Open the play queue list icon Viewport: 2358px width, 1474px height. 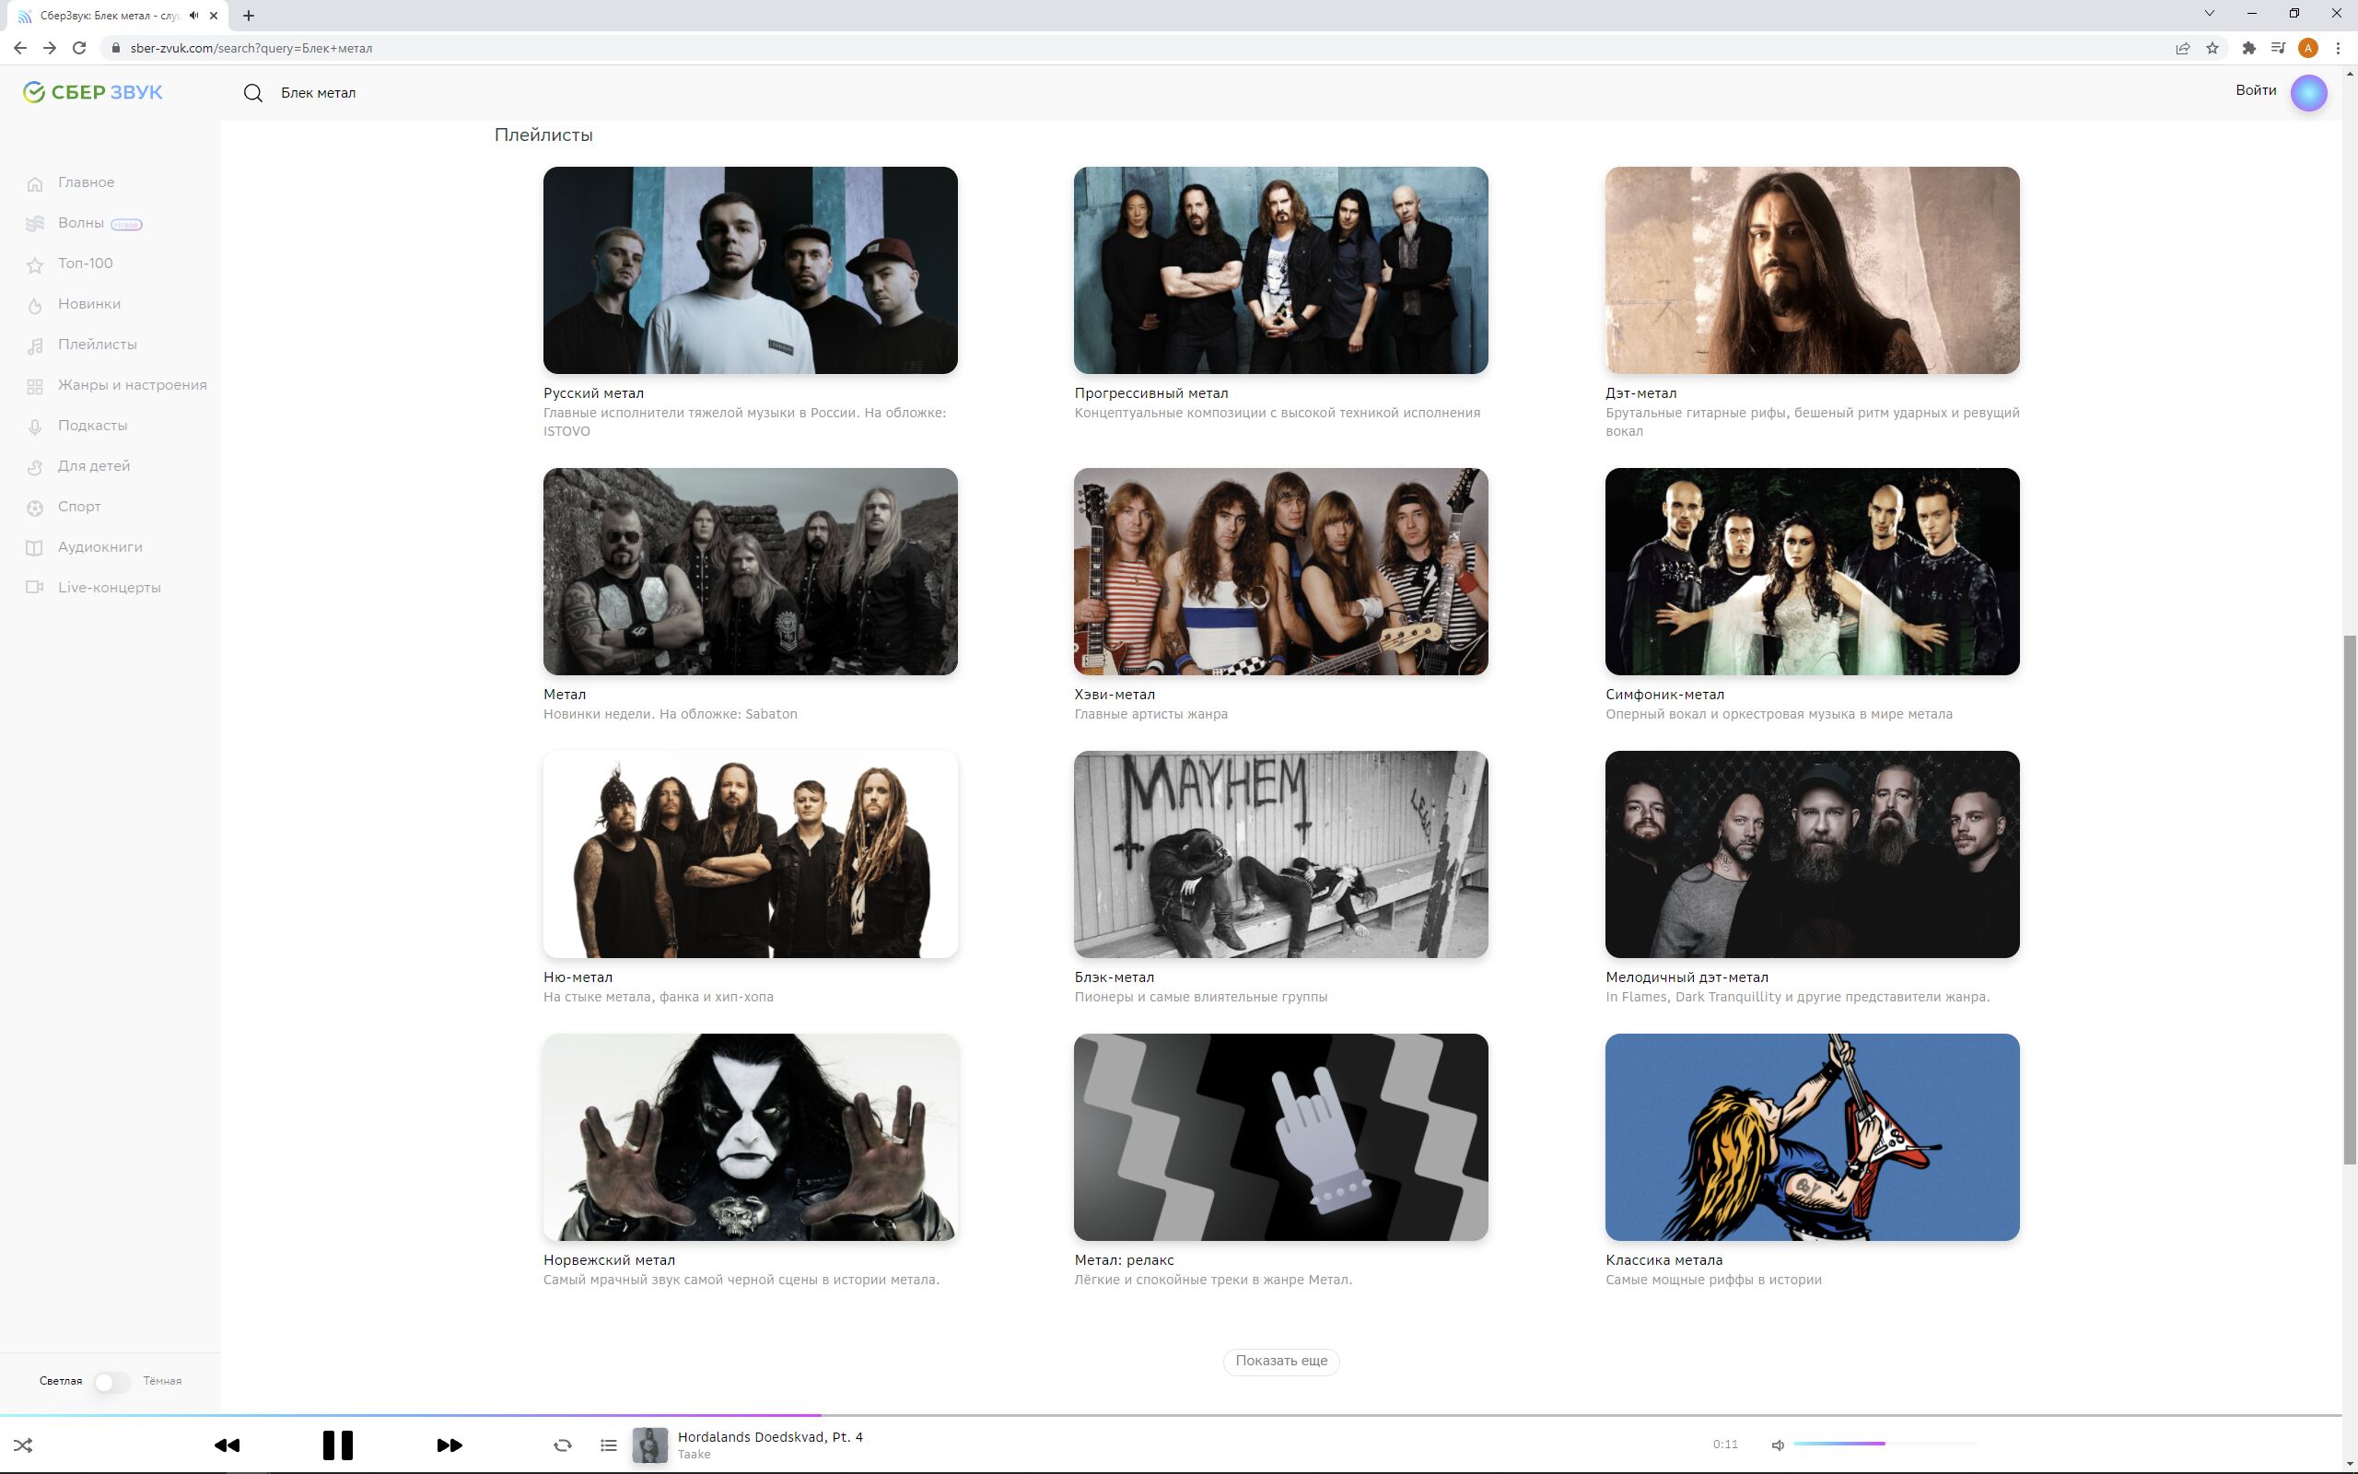click(609, 1445)
